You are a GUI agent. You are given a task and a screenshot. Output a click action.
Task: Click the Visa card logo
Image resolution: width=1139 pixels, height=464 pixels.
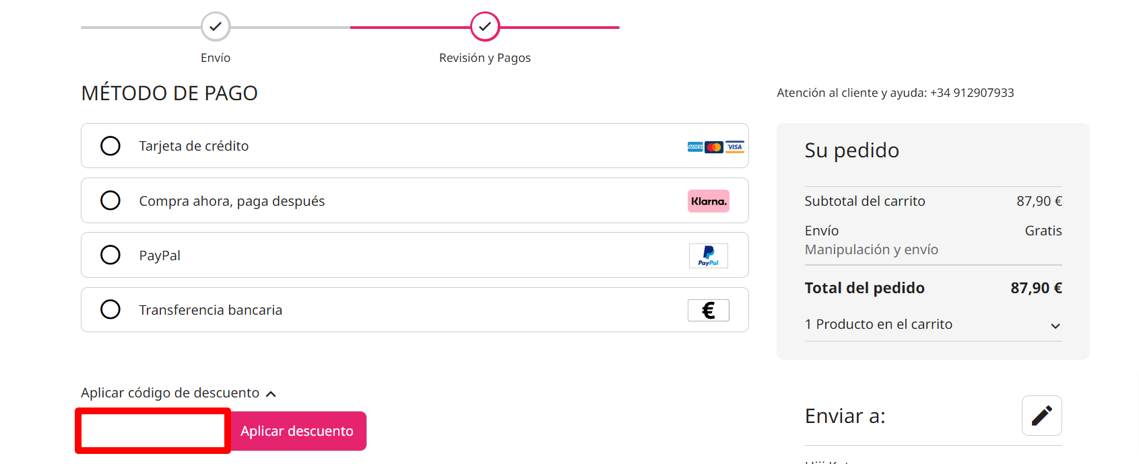[735, 147]
